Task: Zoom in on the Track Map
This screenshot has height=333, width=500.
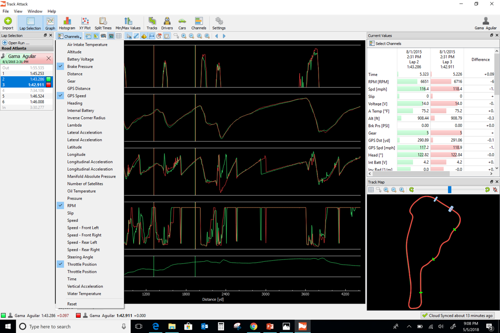Action: coord(386,190)
